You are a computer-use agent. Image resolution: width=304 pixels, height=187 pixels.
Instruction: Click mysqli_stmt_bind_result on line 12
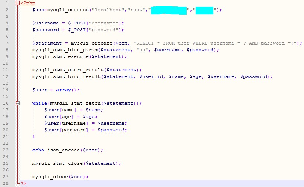point(66,76)
